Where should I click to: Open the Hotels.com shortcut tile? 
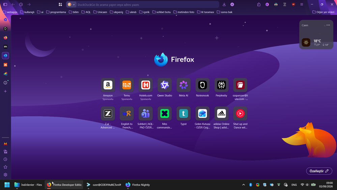146,85
